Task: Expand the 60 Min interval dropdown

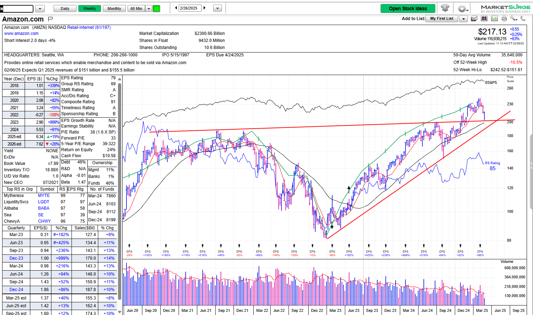Action: coord(149,8)
